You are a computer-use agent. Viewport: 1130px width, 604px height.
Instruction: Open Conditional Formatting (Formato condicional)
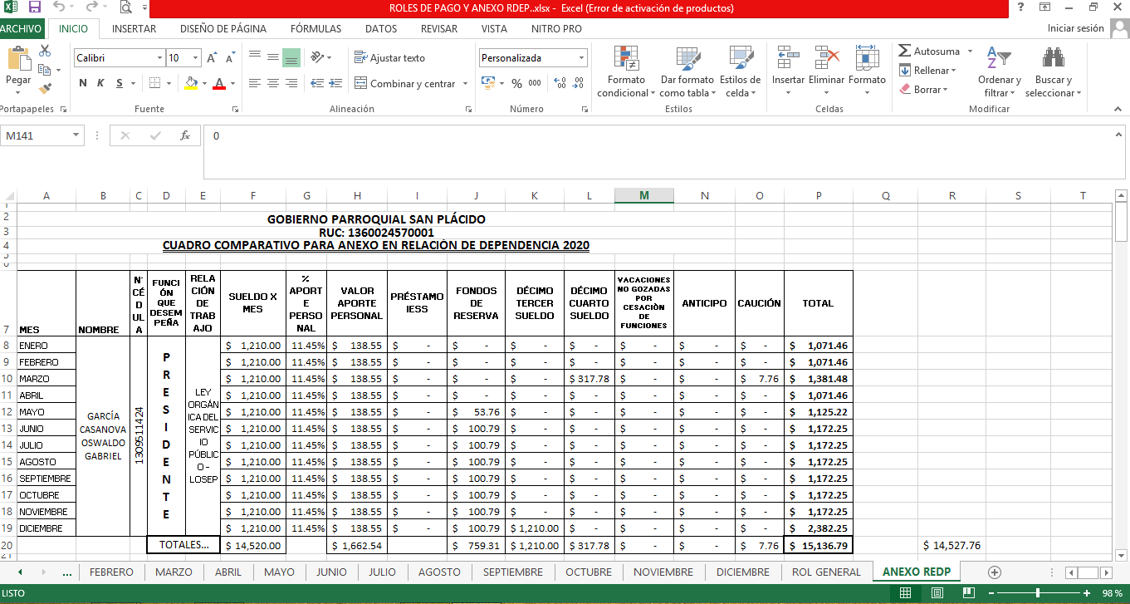point(626,58)
